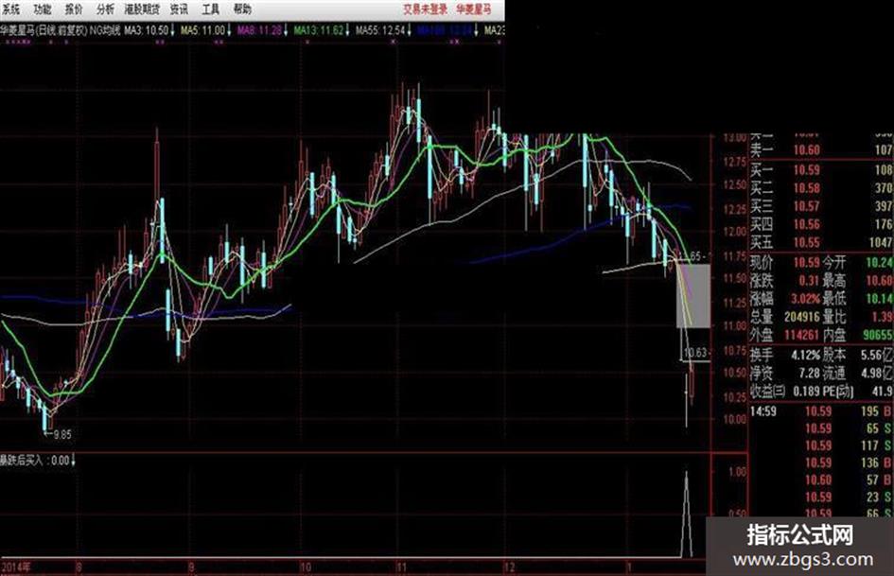
Task: Open the 分析 menu
Action: [105, 9]
